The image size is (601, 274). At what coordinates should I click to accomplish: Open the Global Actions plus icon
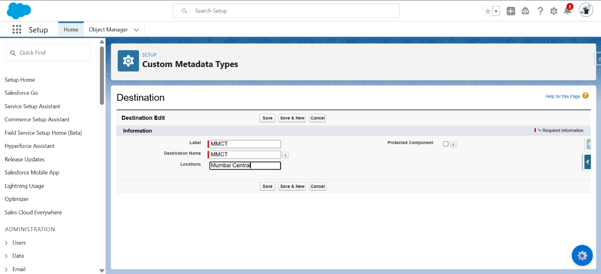click(510, 11)
